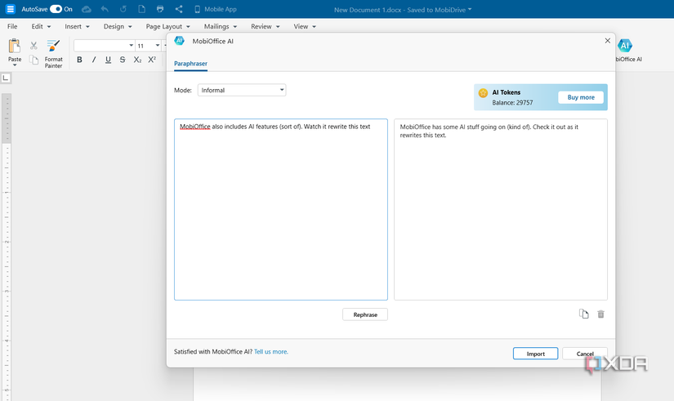Select the Format Painter tool
The height and width of the screenshot is (401, 674).
point(53,53)
